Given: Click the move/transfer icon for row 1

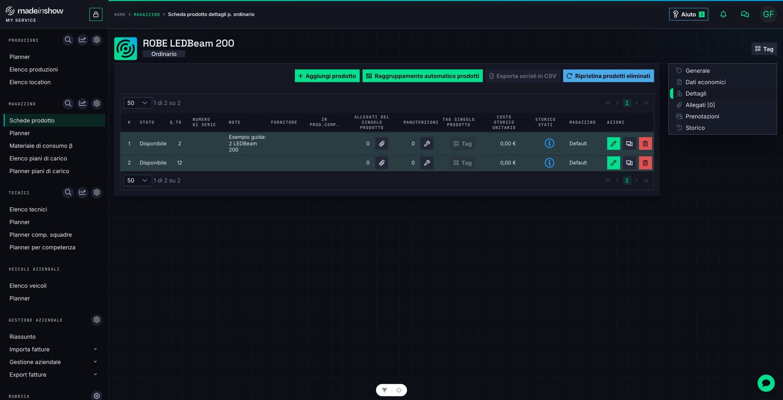Looking at the screenshot, I should tap(629, 144).
